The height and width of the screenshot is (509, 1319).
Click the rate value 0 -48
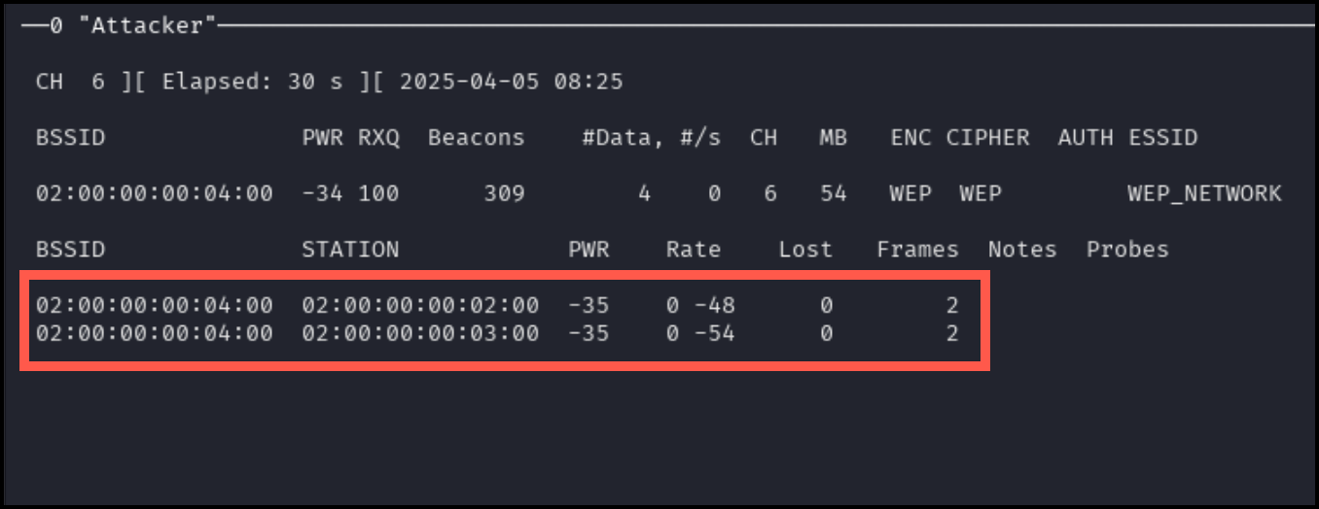pos(700,305)
